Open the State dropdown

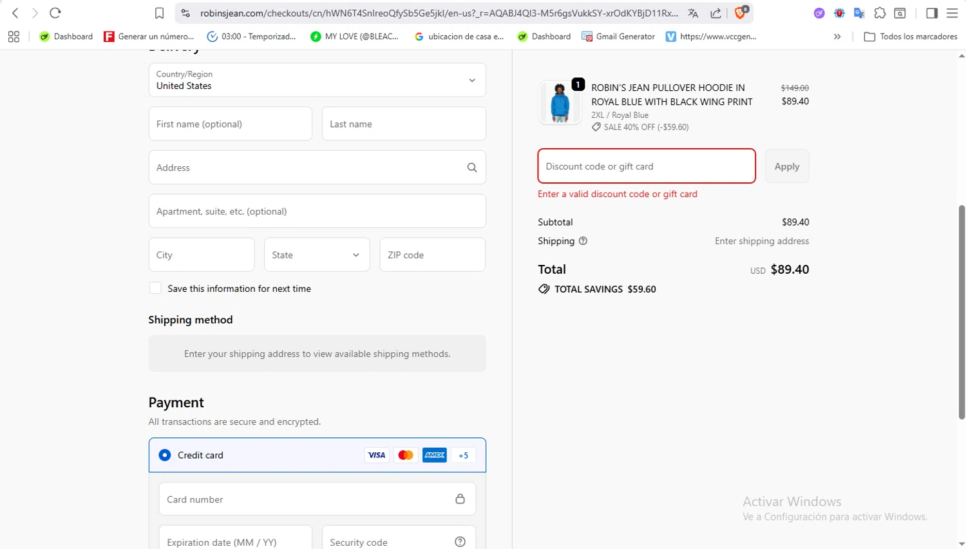pyautogui.click(x=317, y=255)
